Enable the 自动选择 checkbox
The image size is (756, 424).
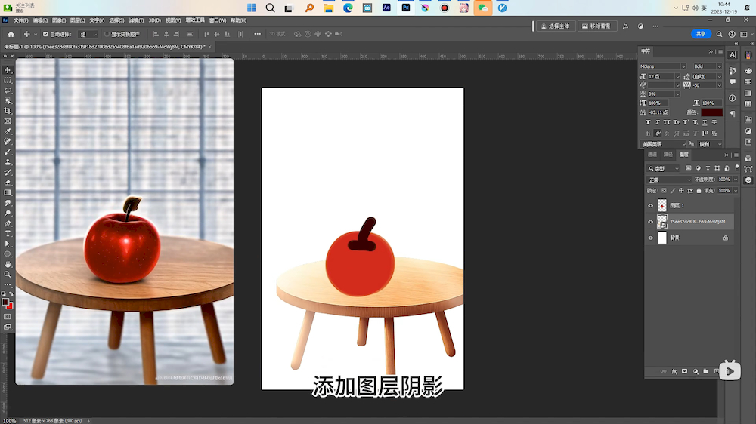[x=45, y=35]
